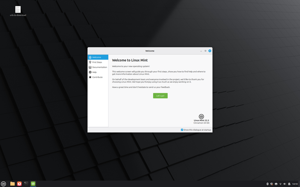
Task: Maximize the Welcome window
Action: click(x=205, y=51)
